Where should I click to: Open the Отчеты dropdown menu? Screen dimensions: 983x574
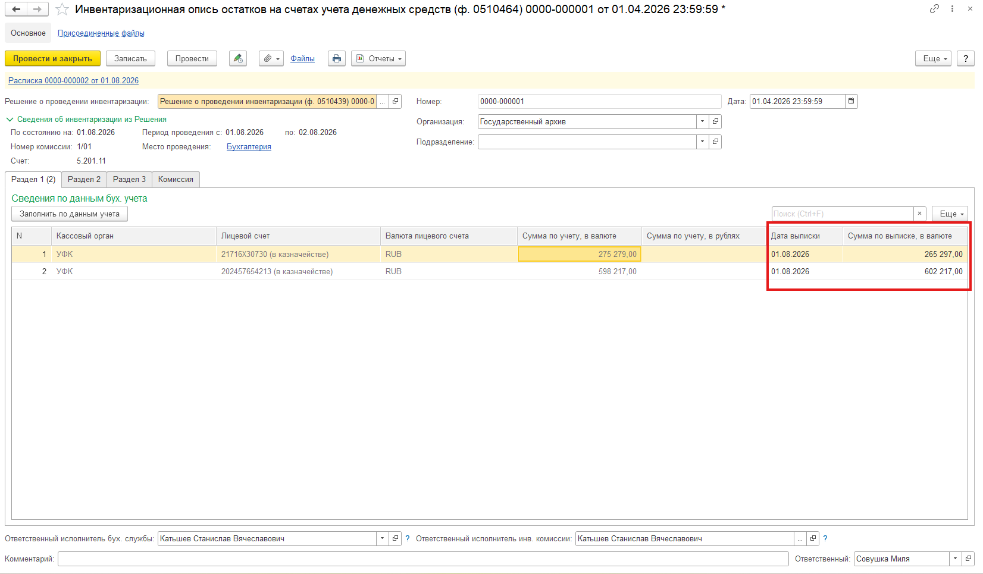(378, 58)
